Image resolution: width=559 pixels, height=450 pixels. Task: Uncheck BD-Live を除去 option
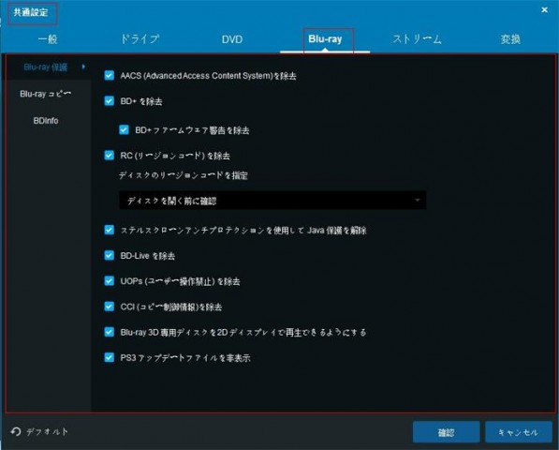(110, 256)
